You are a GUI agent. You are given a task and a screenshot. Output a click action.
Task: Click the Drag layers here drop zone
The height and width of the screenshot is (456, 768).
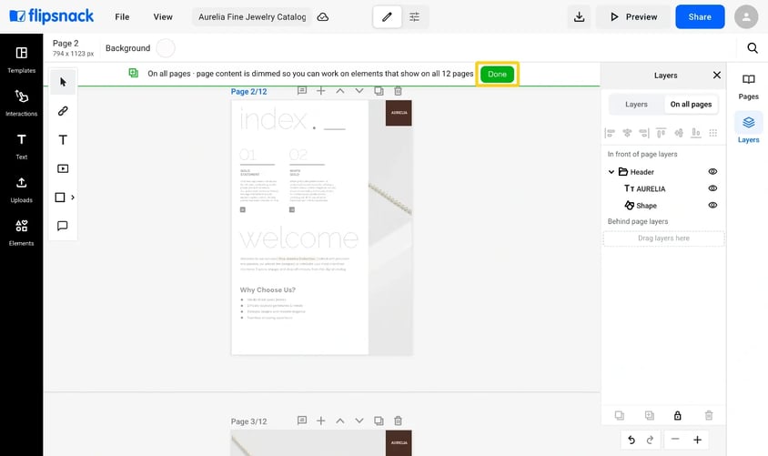tap(663, 238)
